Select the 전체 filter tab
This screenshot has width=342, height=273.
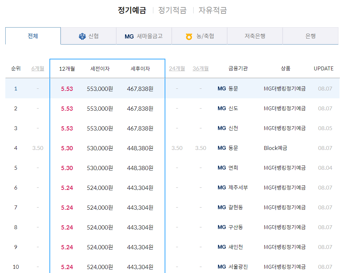coord(33,36)
